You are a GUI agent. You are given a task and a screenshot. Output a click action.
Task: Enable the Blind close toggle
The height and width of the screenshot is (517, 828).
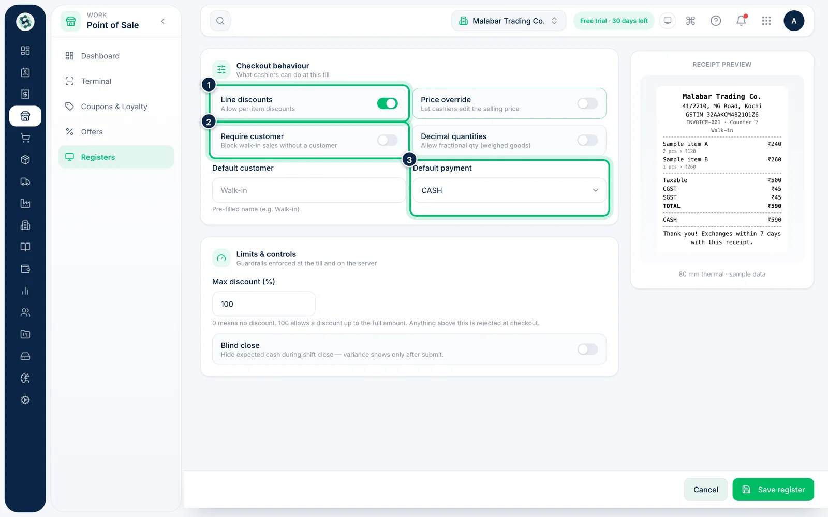pyautogui.click(x=587, y=349)
